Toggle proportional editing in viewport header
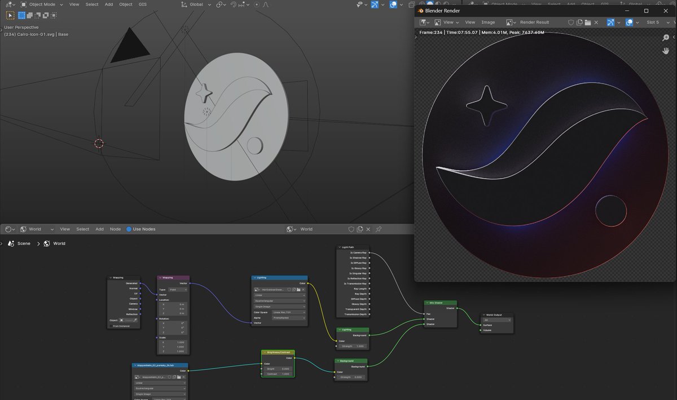Screen dimensions: 677x400 (x=257, y=5)
